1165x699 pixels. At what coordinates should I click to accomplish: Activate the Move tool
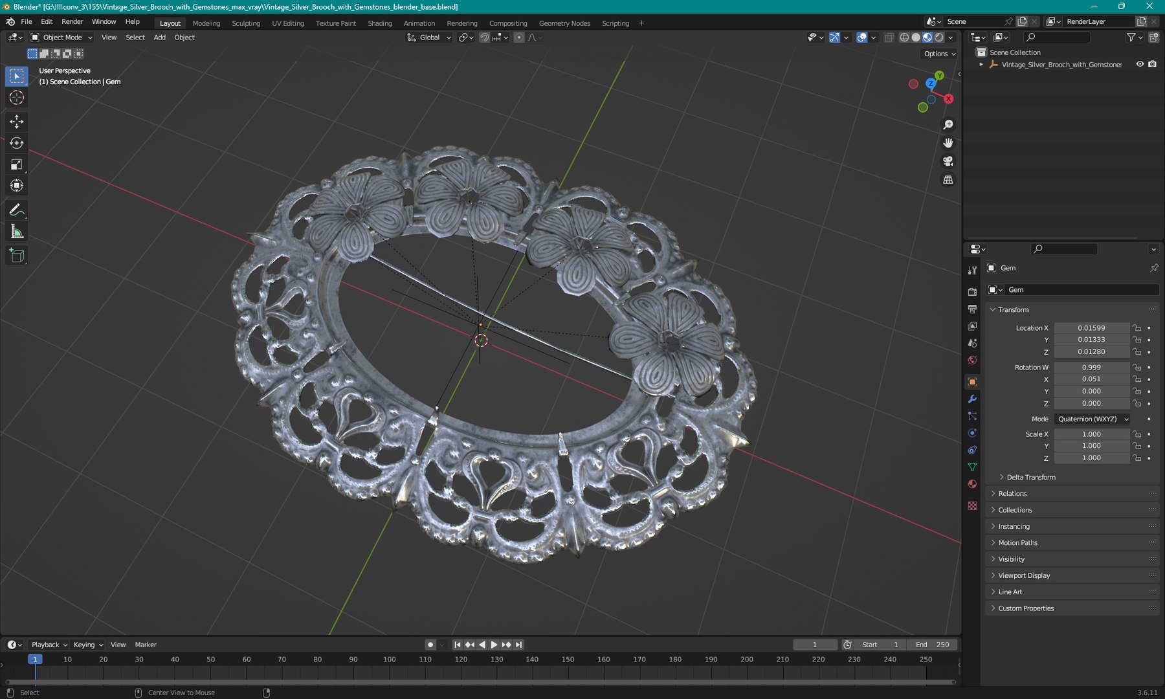click(x=17, y=122)
